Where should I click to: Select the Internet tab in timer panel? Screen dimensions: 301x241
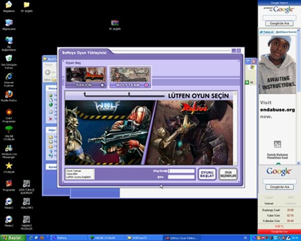click(x=269, y=203)
